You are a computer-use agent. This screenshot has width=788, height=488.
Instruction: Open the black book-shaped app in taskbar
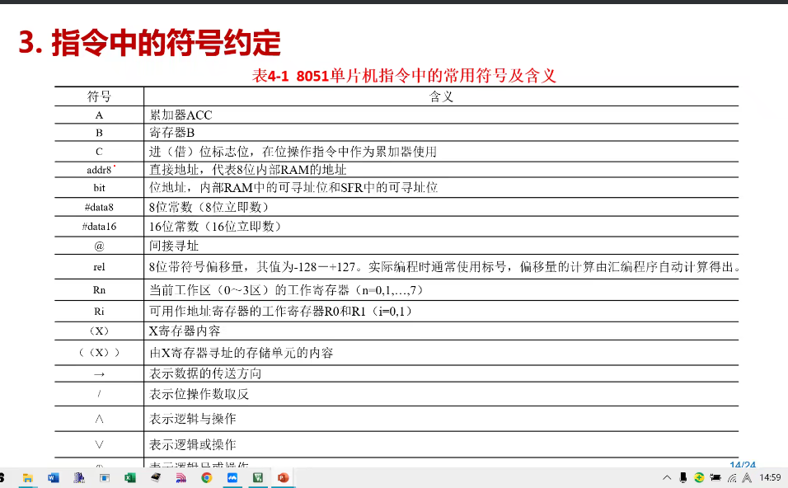tap(156, 478)
